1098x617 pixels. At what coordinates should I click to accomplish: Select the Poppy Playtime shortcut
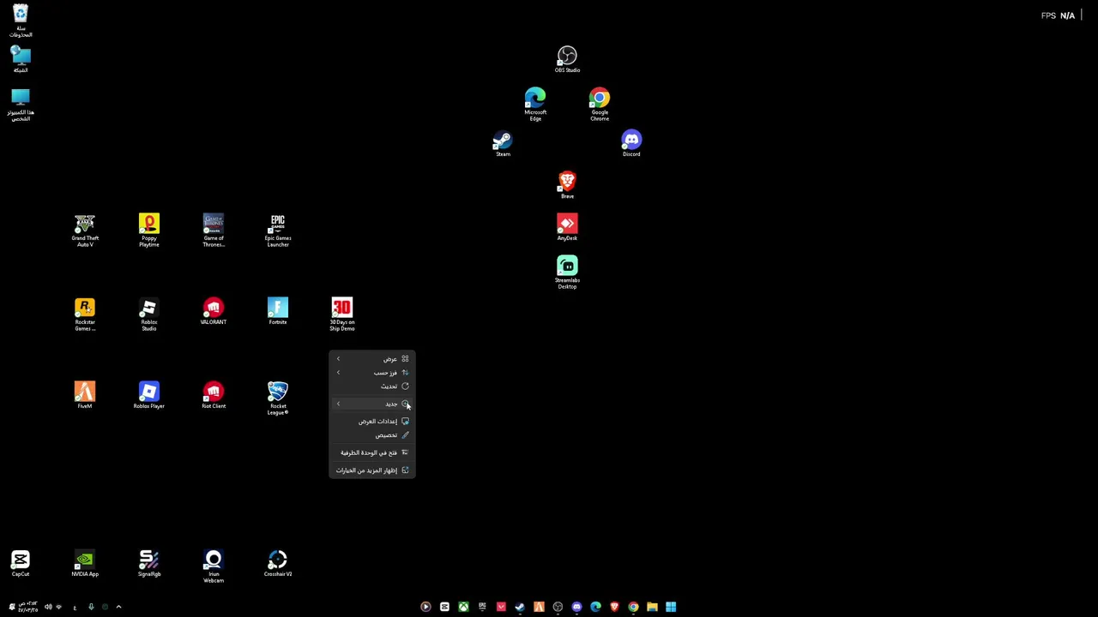coord(149,231)
